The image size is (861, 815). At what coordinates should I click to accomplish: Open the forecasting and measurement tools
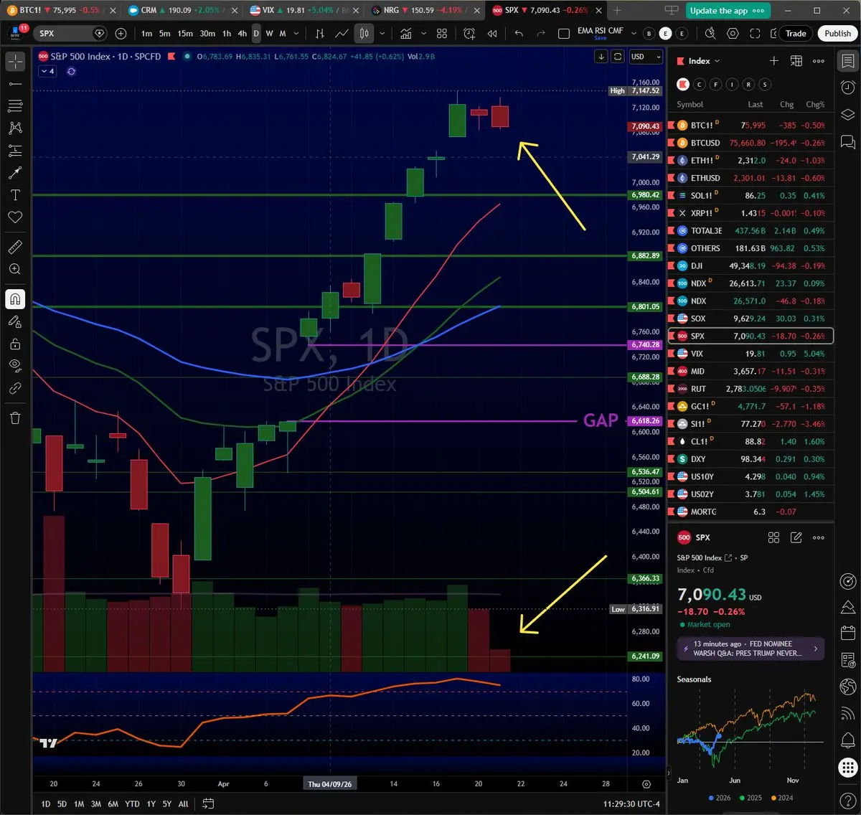tap(15, 151)
